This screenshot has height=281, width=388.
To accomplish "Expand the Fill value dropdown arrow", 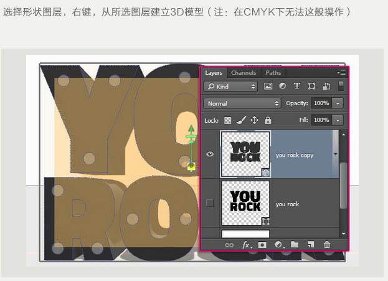I will (x=338, y=120).
